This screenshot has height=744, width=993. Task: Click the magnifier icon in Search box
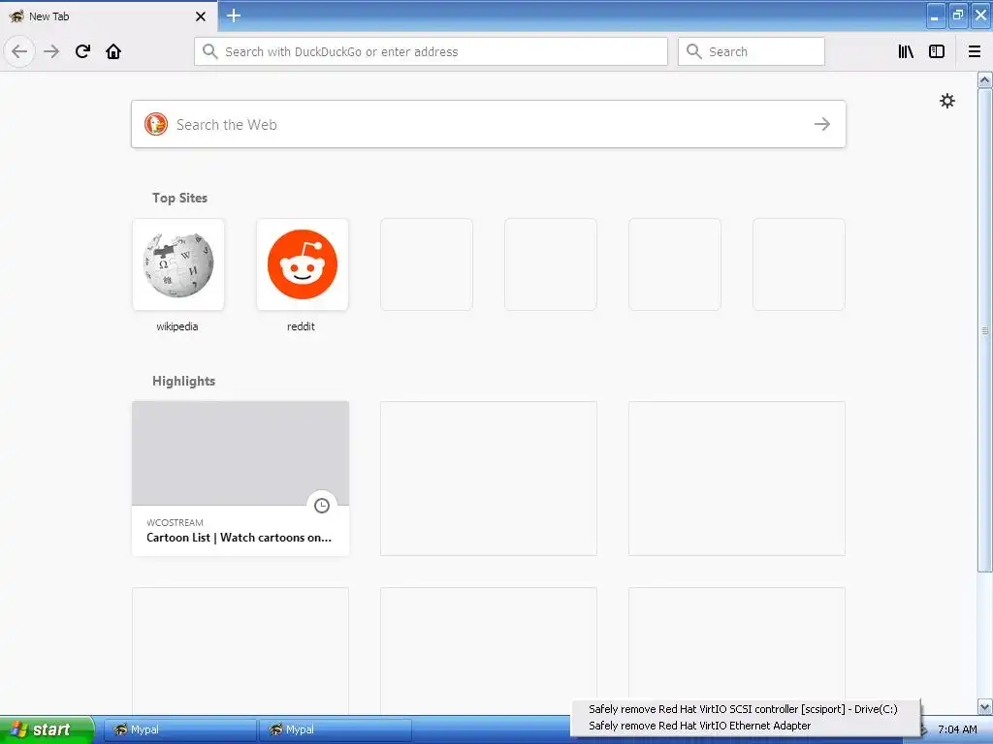coord(694,51)
